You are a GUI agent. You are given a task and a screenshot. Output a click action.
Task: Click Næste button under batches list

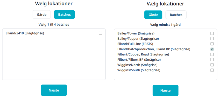coord(54,90)
